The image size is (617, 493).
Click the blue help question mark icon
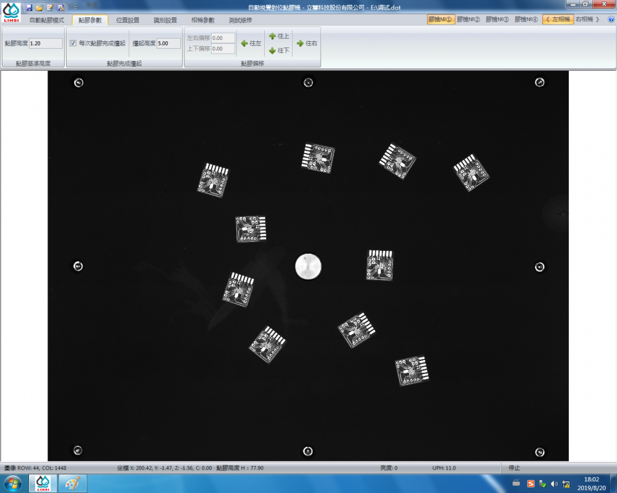pyautogui.click(x=611, y=20)
